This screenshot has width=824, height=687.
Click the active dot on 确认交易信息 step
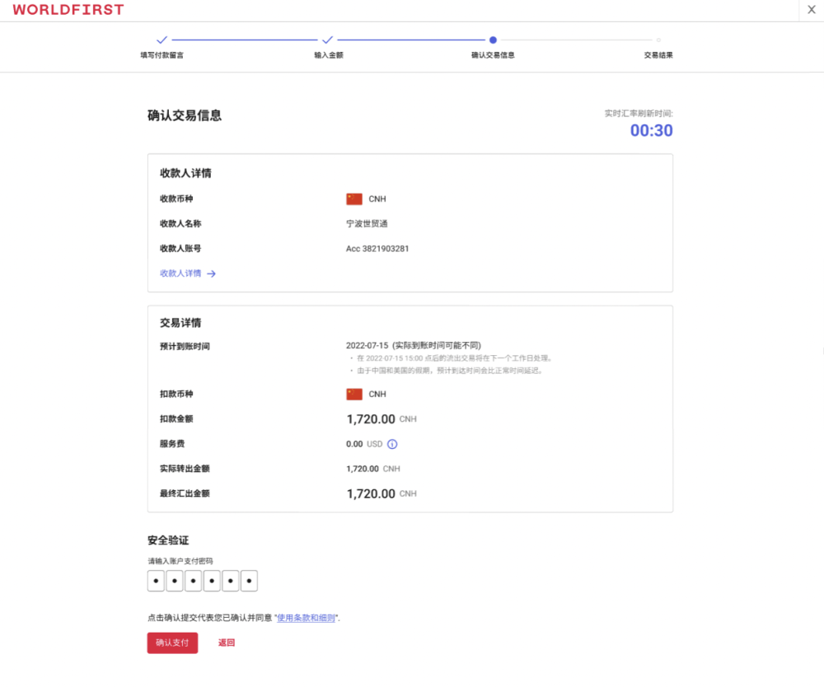(x=493, y=39)
